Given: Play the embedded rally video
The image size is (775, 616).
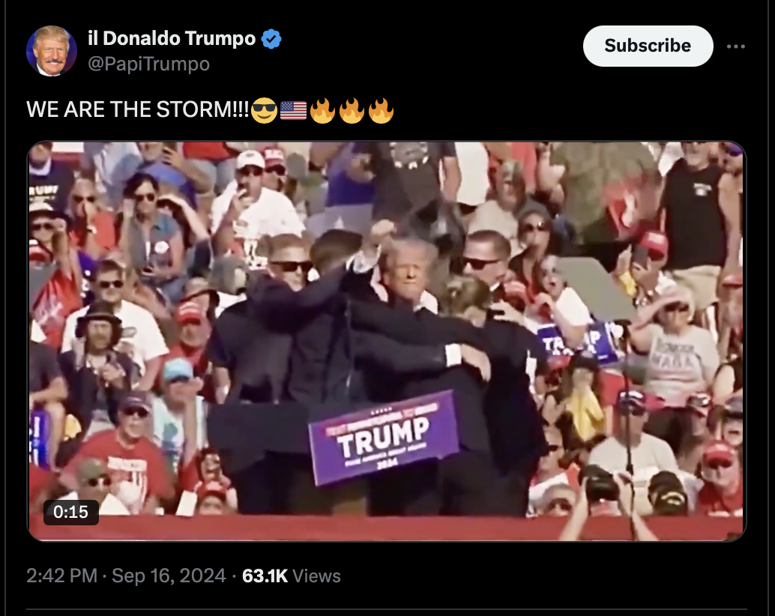Looking at the screenshot, I should tap(387, 341).
